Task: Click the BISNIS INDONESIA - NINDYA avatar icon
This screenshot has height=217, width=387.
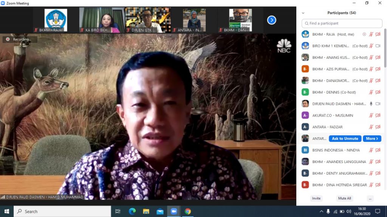Action: (305, 150)
